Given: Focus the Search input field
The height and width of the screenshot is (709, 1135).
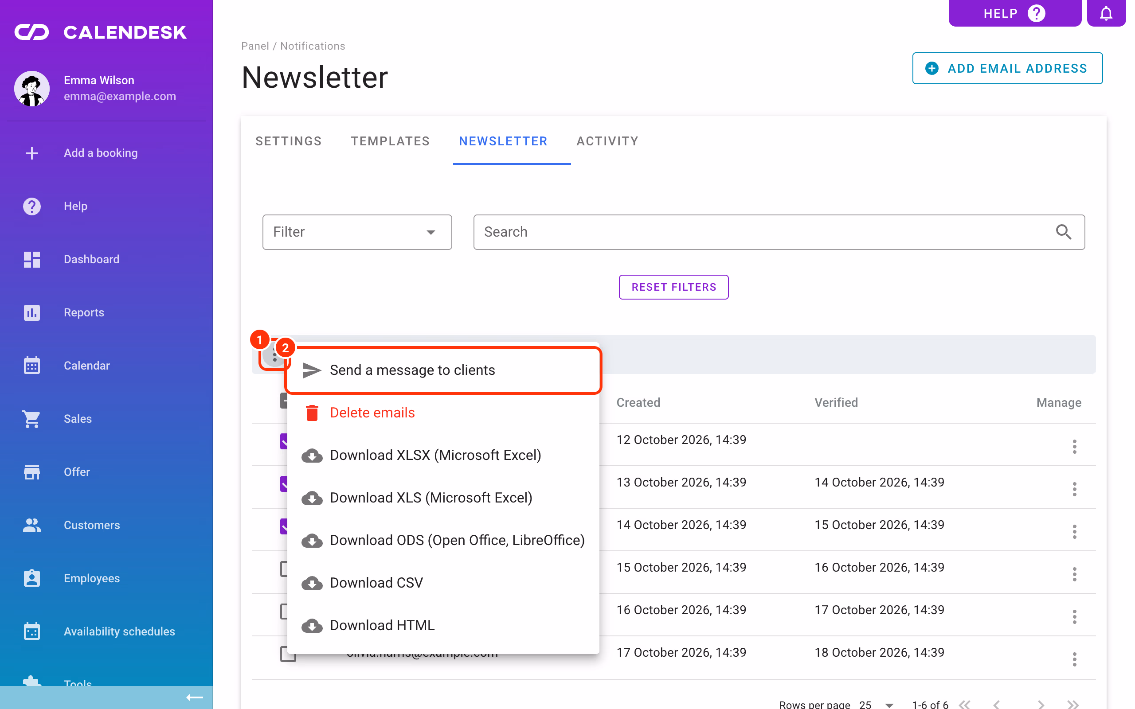Looking at the screenshot, I should 779,232.
